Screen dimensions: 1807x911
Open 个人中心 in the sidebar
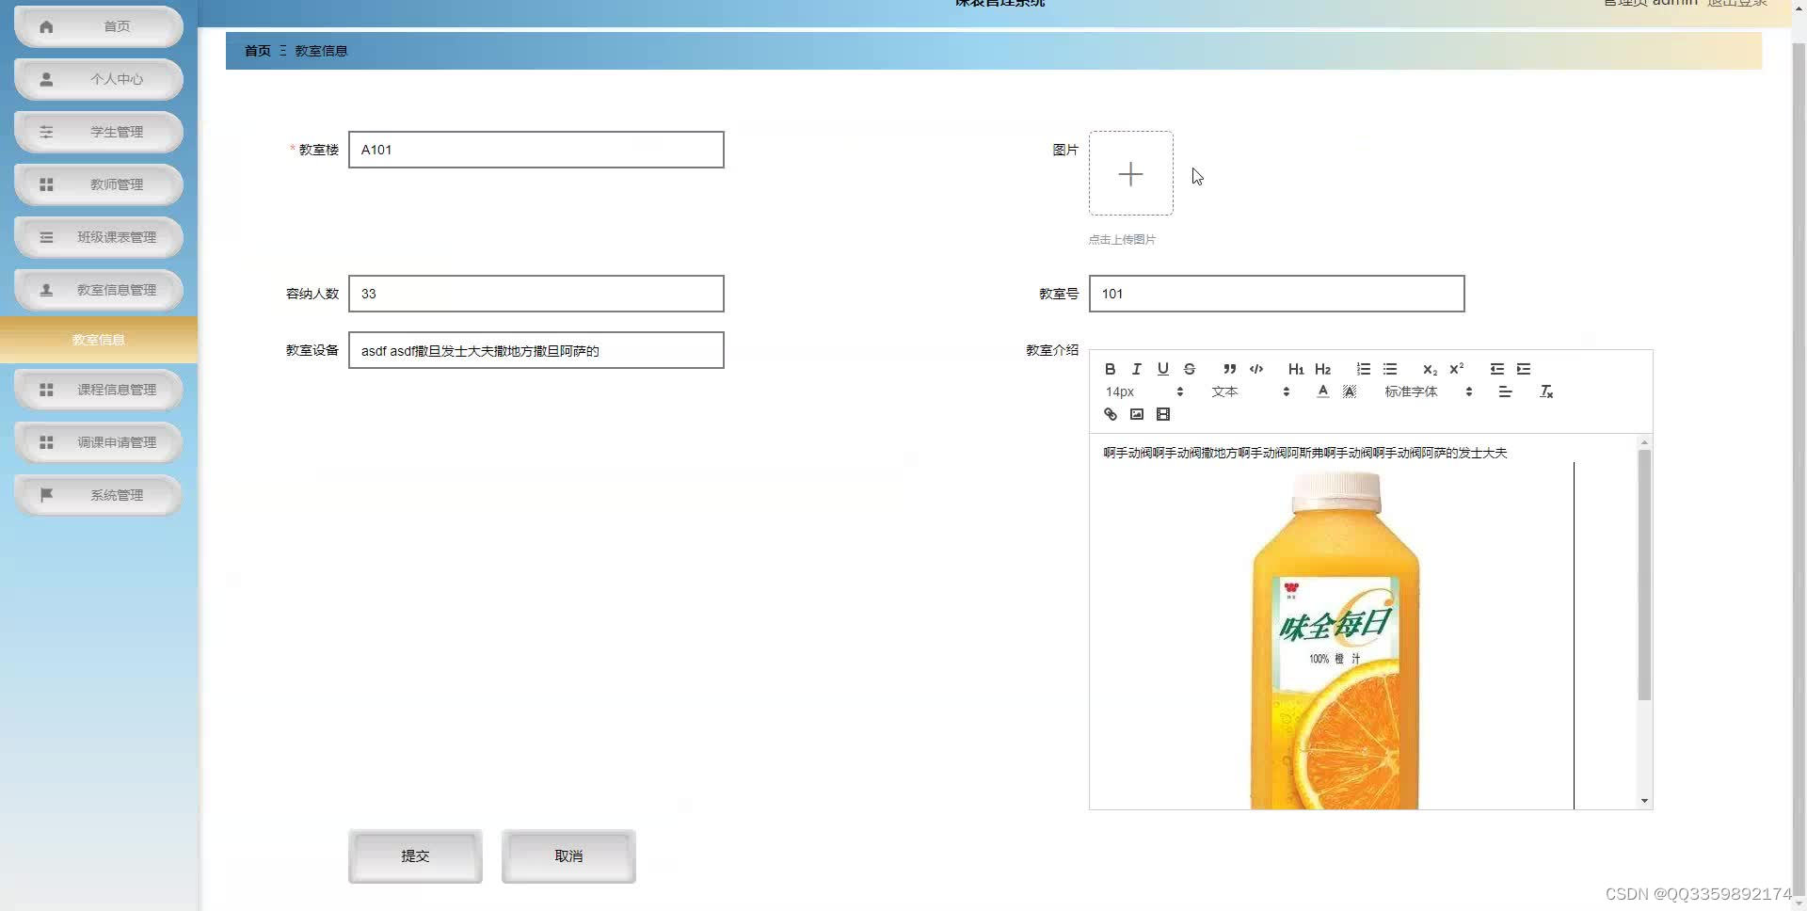pos(99,79)
